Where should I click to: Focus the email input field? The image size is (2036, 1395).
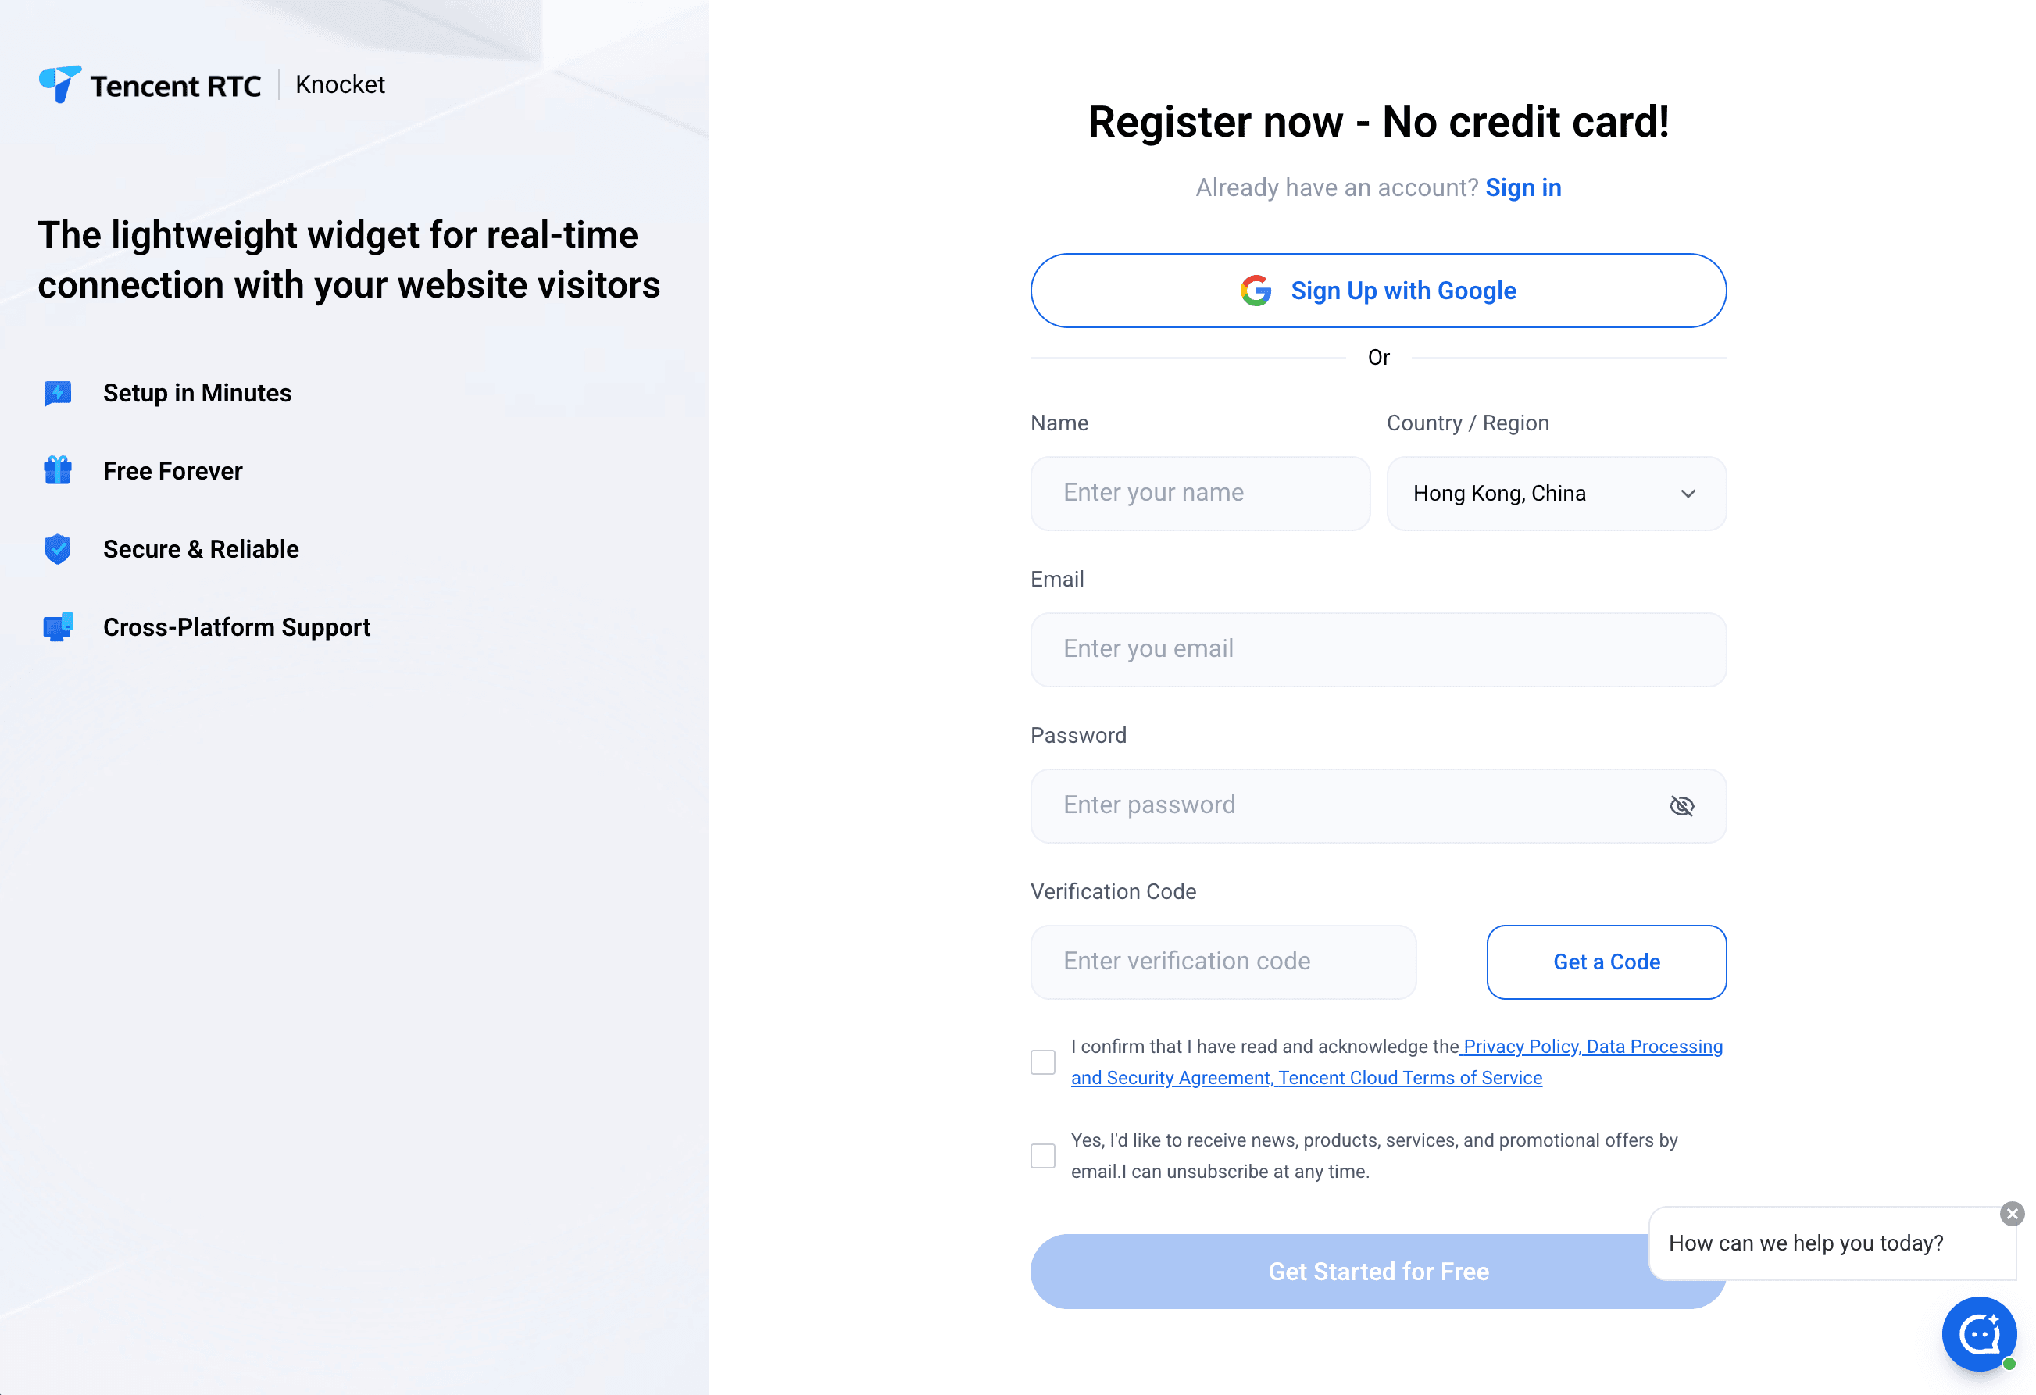pyautogui.click(x=1377, y=649)
